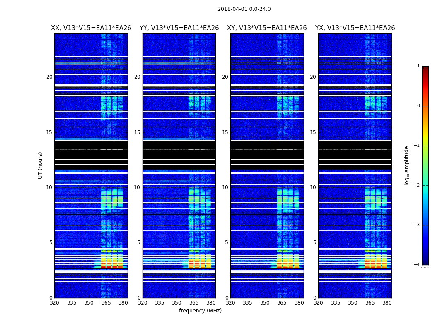Click the YY, V13*V15=EA11*EA26 title
The height and width of the screenshot is (331, 435).
[x=179, y=28]
